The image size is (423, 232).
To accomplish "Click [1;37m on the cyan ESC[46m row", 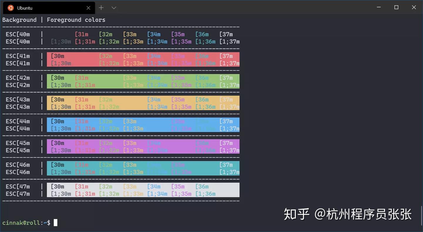I will 229,172.
